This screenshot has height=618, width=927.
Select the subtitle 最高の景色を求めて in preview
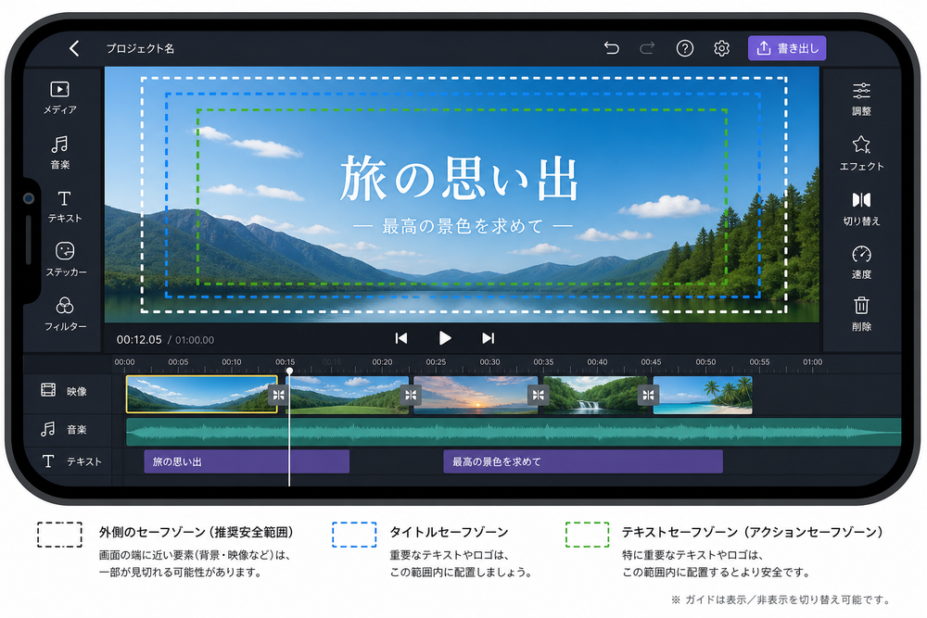(x=463, y=226)
